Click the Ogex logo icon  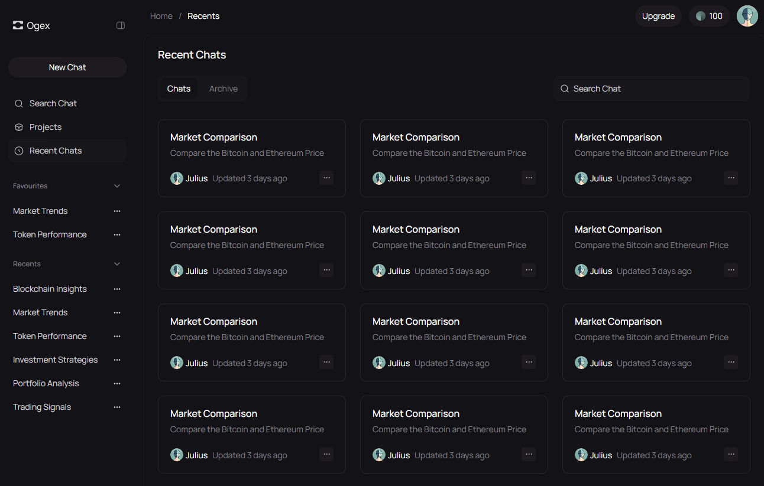point(18,25)
